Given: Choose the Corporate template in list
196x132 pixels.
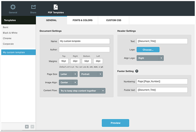Looking at the screenshot, I should pos(8,44).
